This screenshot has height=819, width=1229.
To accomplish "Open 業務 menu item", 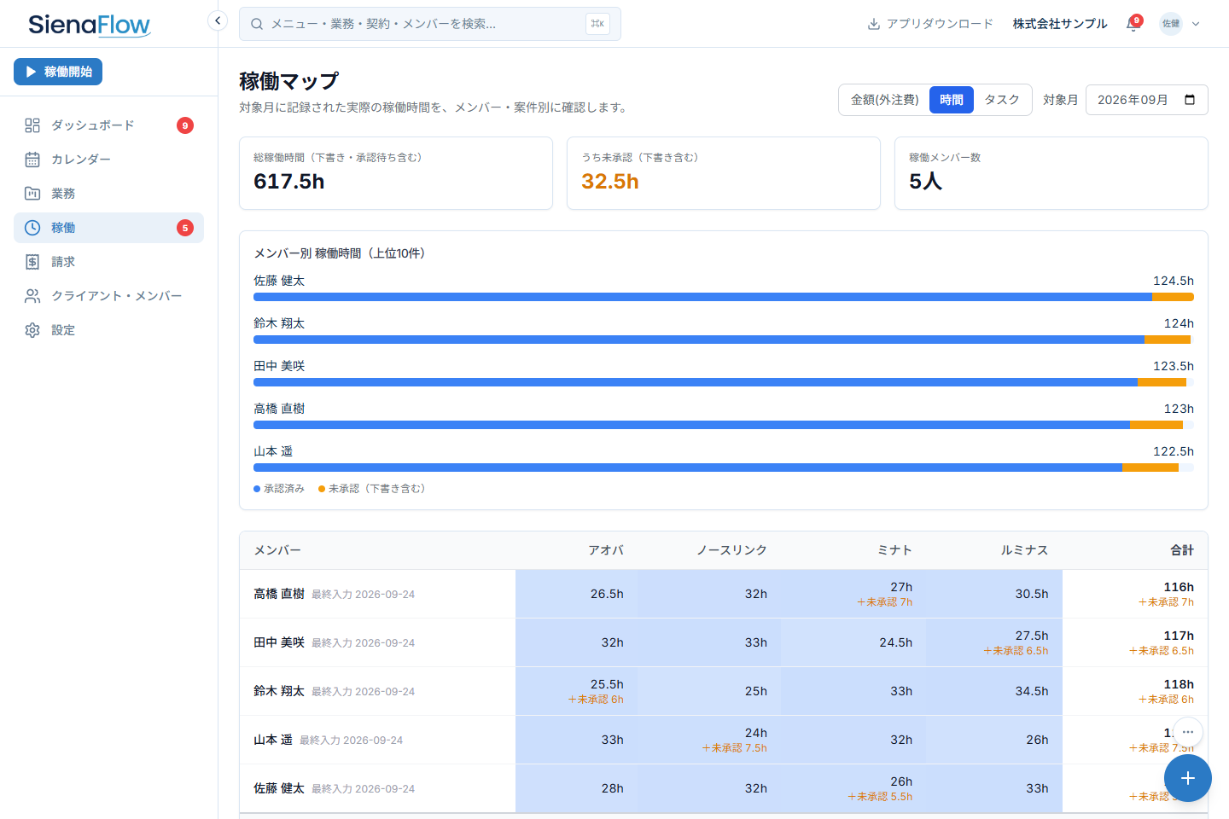I will [108, 194].
